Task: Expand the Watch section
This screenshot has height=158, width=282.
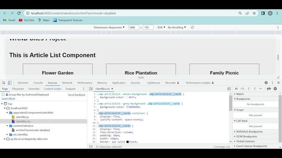Action: point(234,94)
